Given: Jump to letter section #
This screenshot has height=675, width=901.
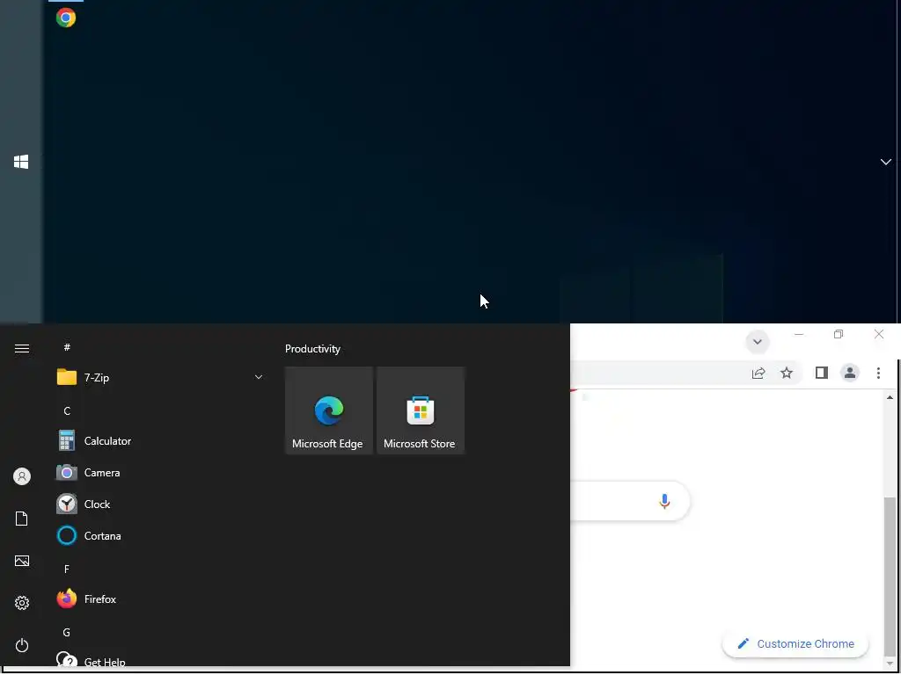Looking at the screenshot, I should [67, 346].
